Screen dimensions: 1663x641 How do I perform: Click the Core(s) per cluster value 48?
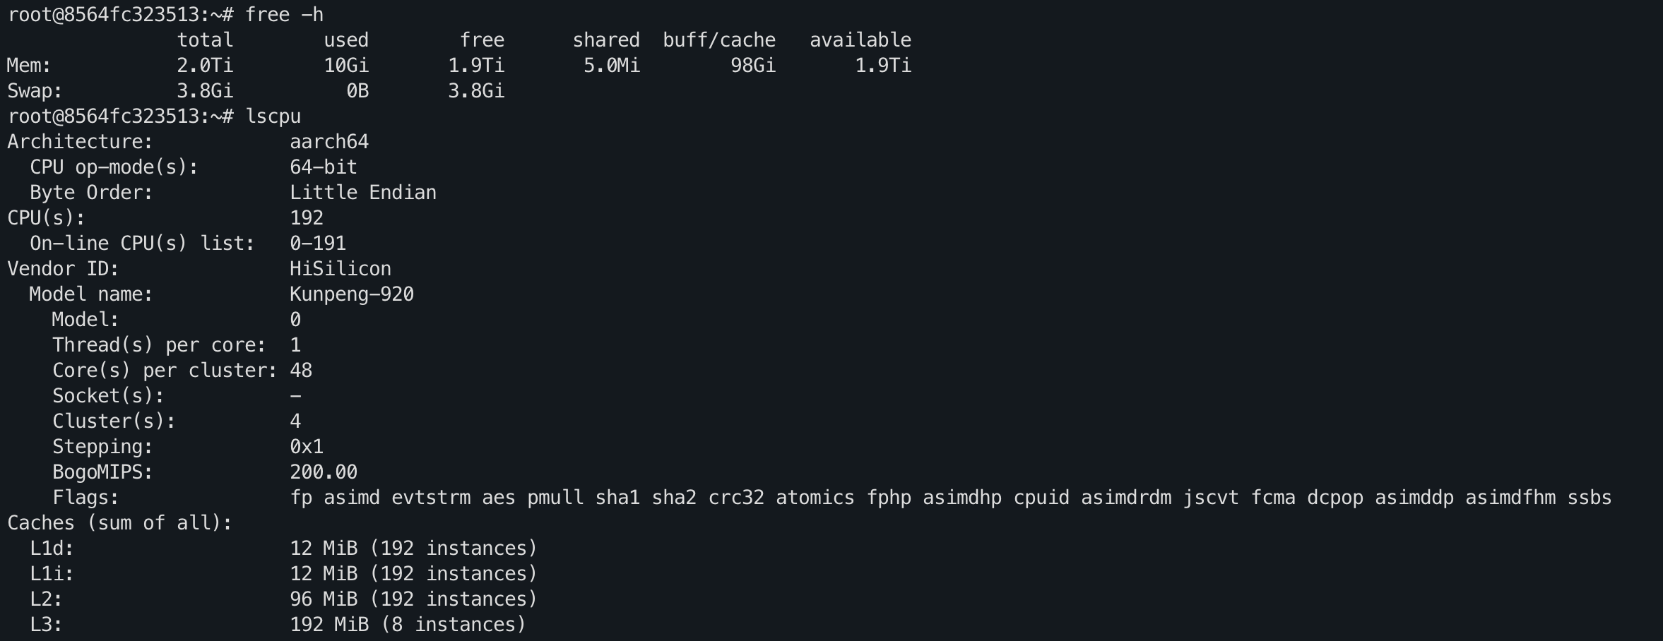tap(301, 371)
